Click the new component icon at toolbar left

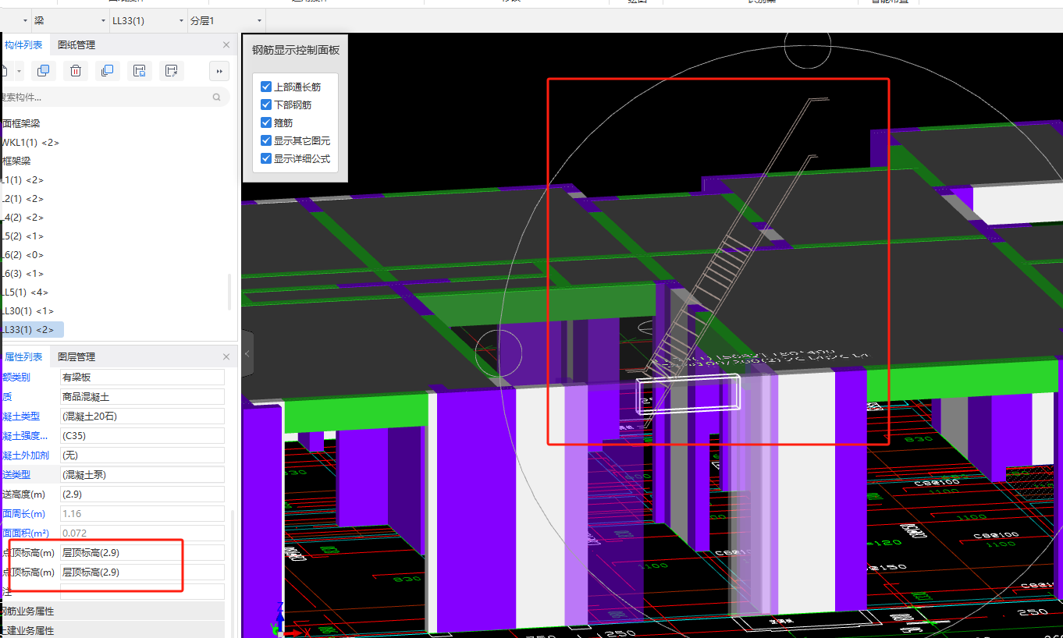[4, 71]
